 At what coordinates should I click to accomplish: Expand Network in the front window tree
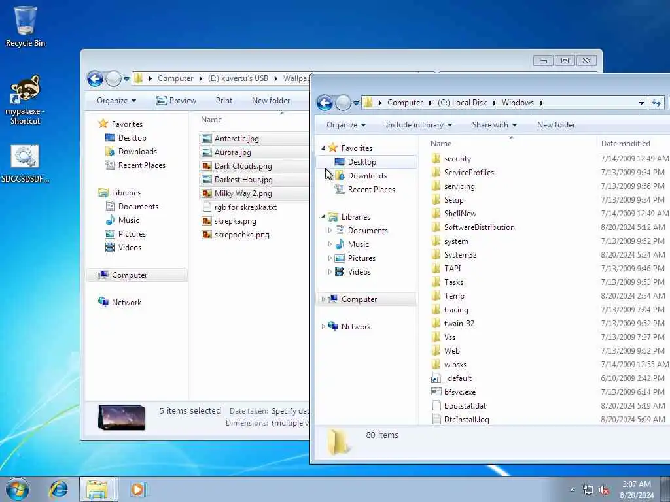pyautogui.click(x=323, y=327)
